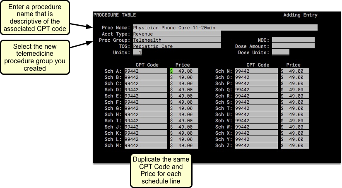Select the Sch I CPT Code field
342x188 pixels.
coord(146,121)
